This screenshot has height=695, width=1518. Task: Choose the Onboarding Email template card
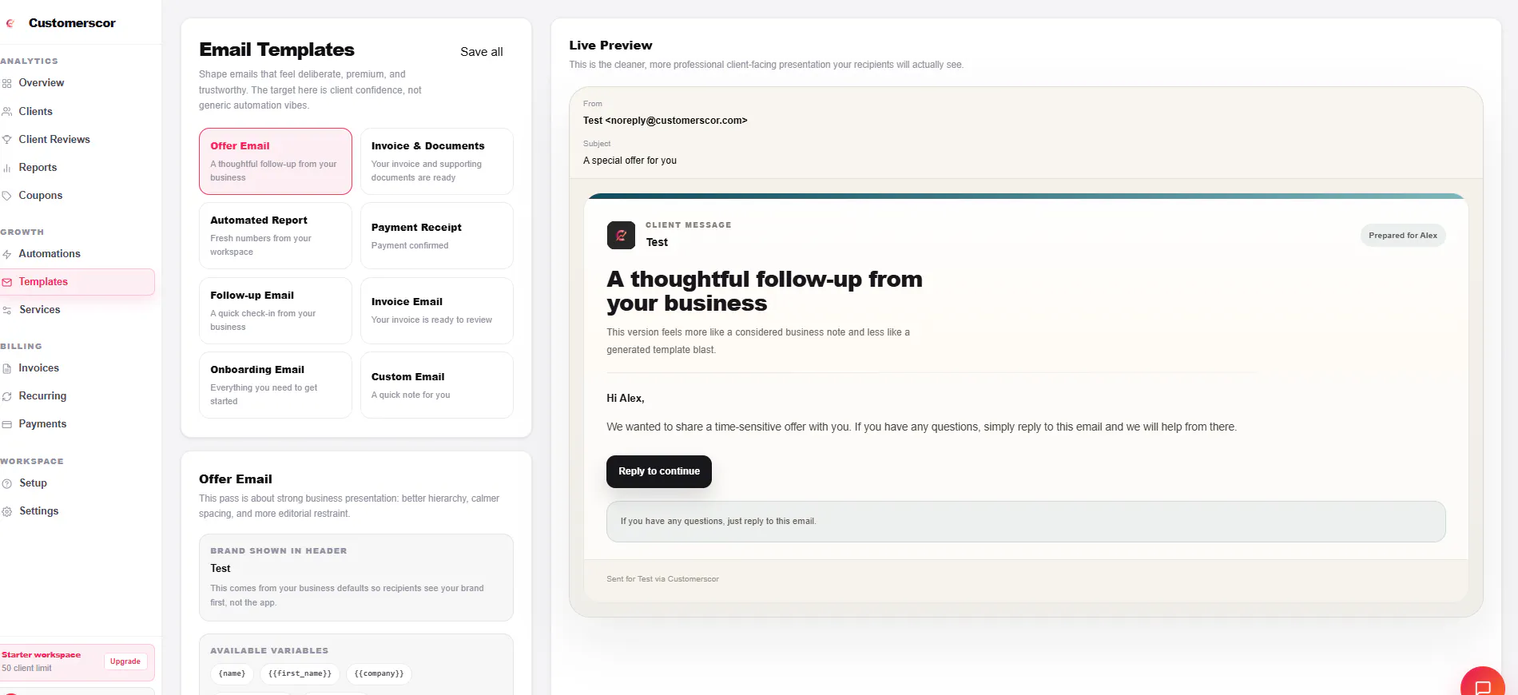(276, 385)
